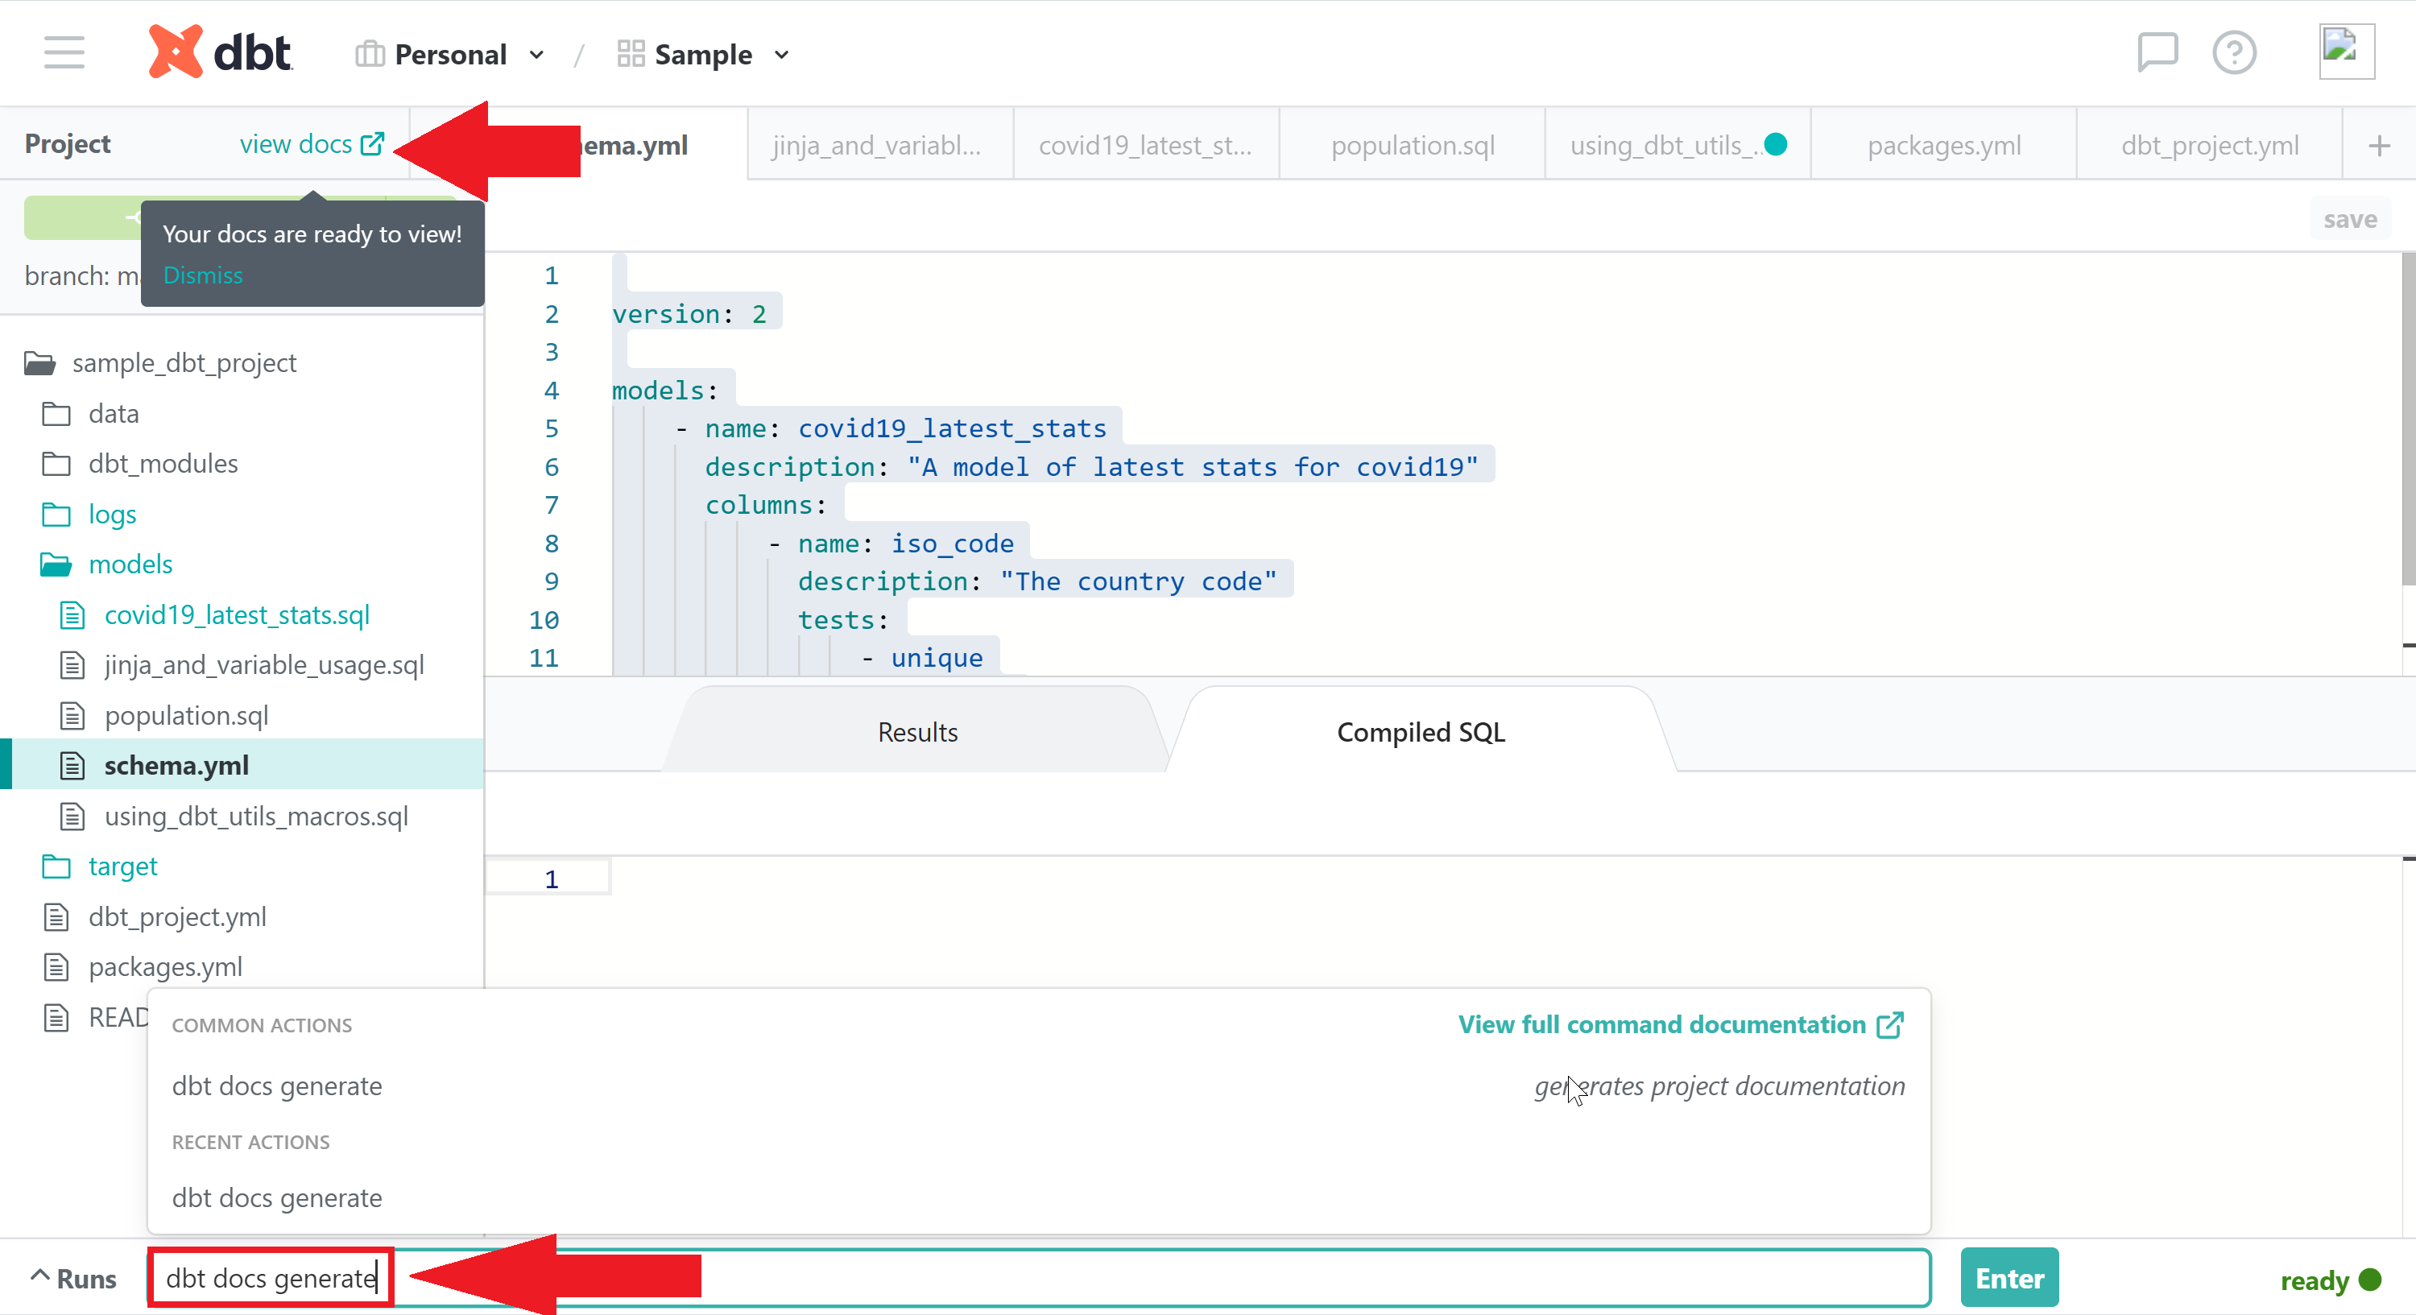Switch to the Results tab
Screen dimensions: 2416x1315
pos(916,733)
